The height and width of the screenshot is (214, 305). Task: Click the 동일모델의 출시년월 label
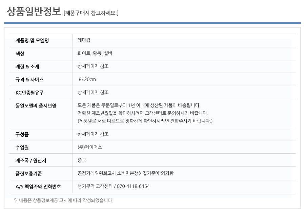pos(36,106)
